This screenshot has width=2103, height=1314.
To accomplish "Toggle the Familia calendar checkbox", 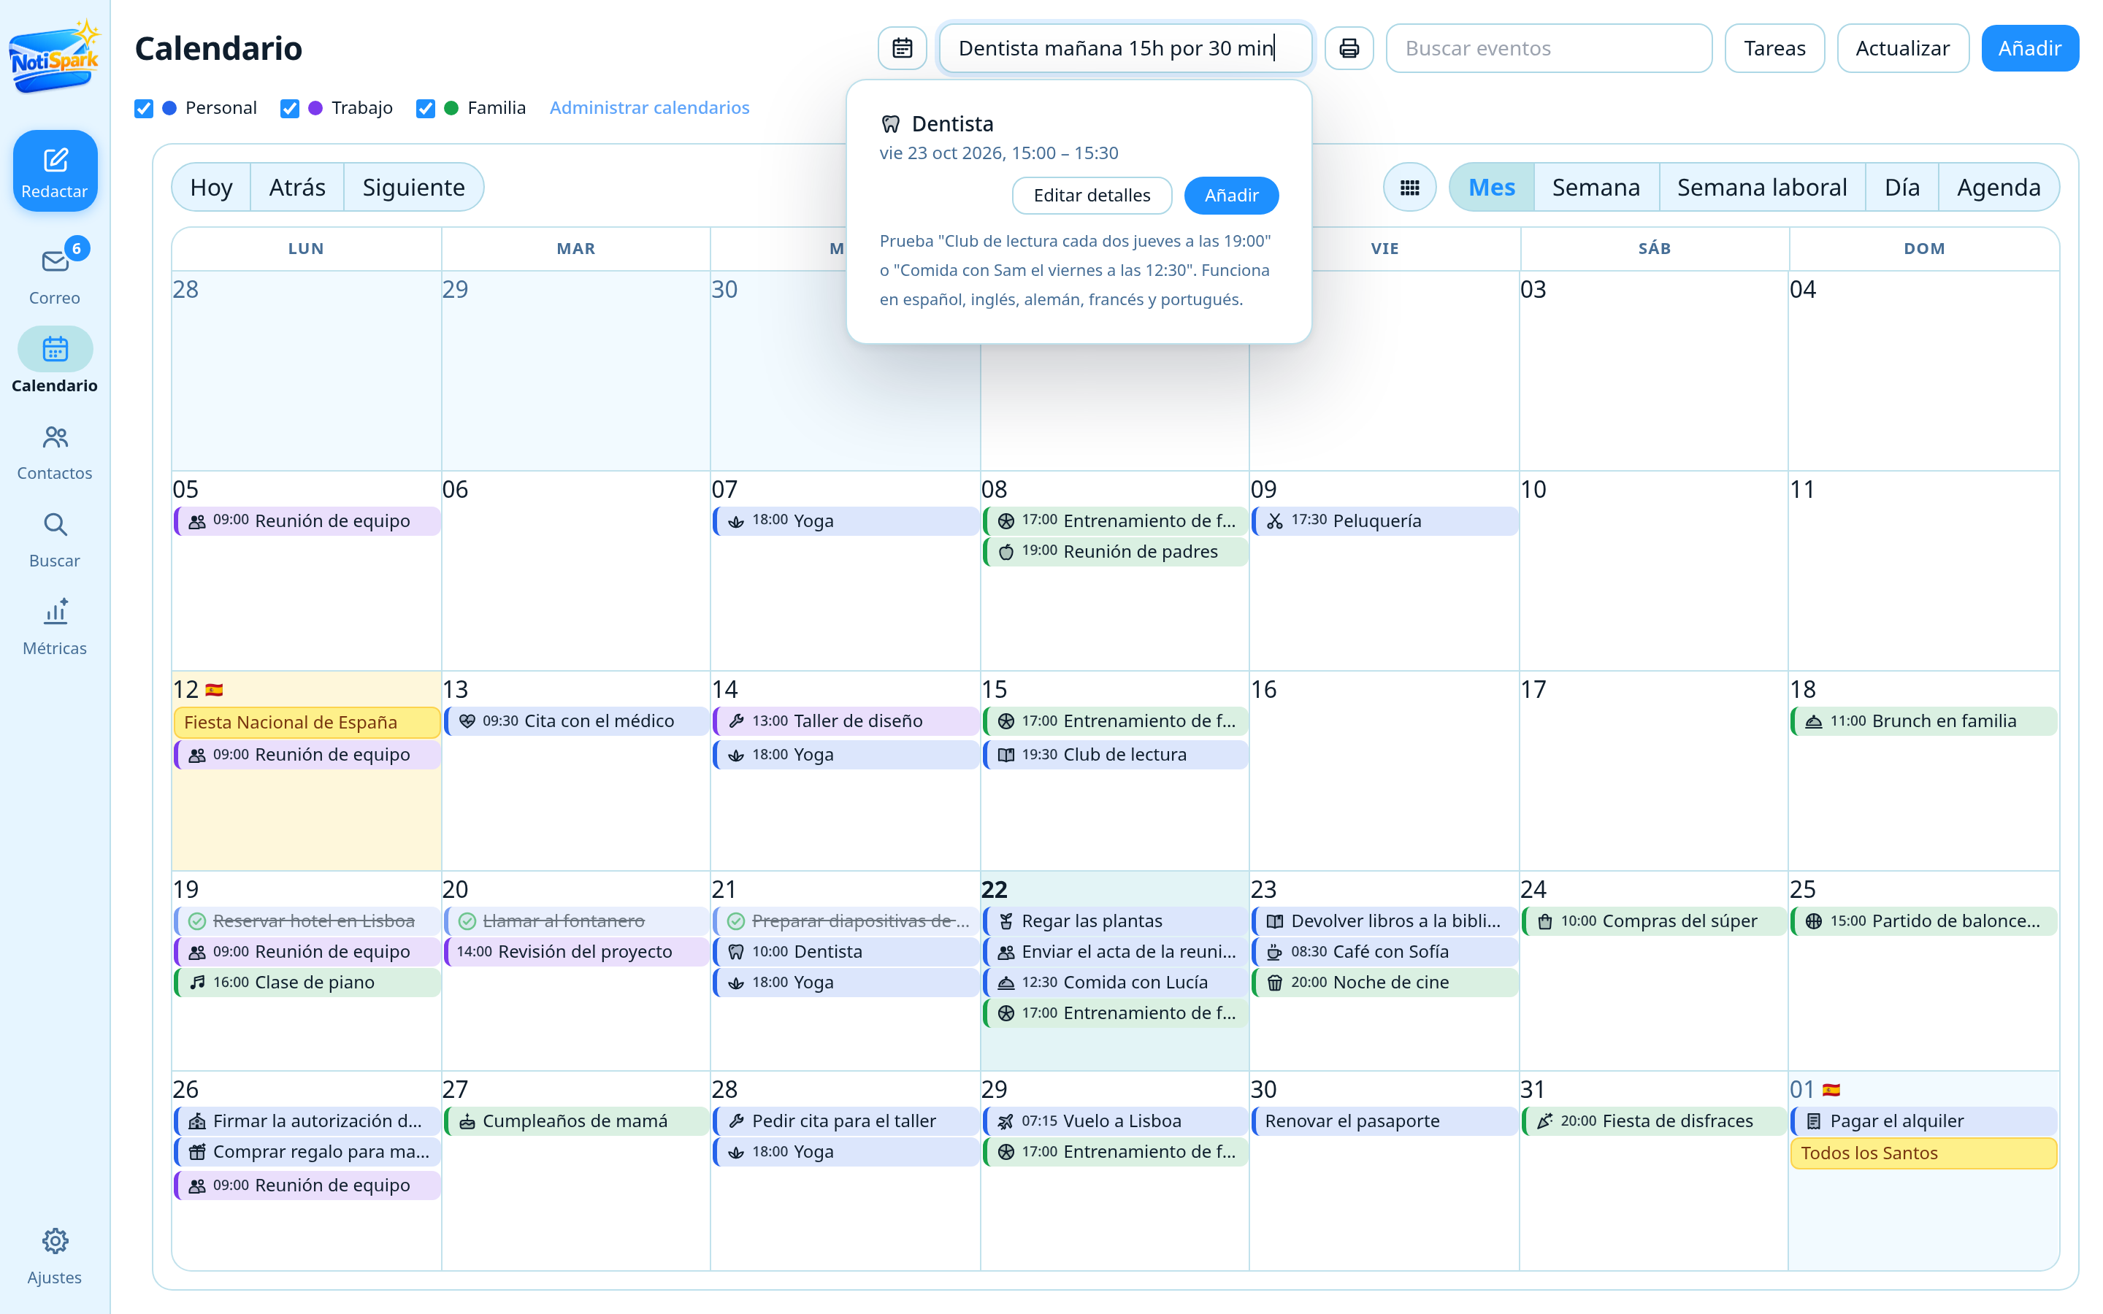I will tap(426, 108).
